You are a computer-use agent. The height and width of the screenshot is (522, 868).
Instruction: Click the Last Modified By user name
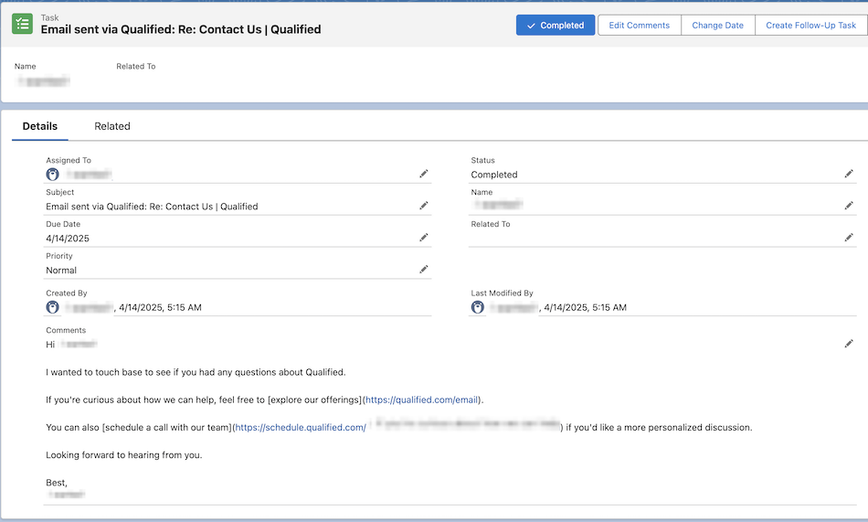point(513,307)
